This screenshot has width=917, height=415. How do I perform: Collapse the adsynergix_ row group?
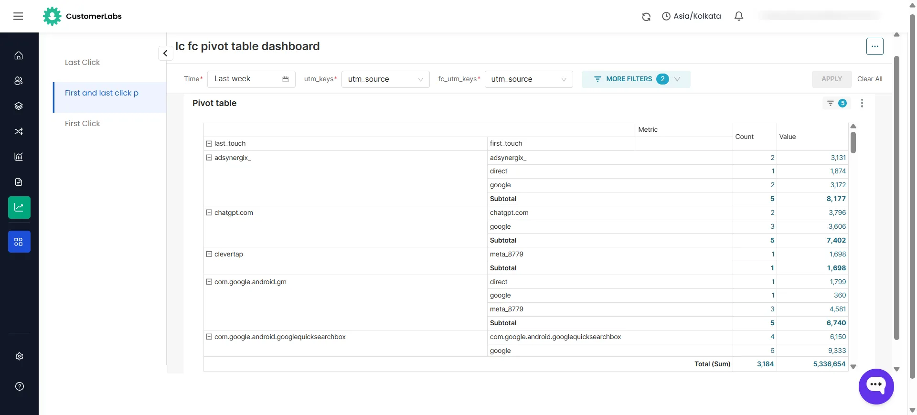(x=209, y=158)
